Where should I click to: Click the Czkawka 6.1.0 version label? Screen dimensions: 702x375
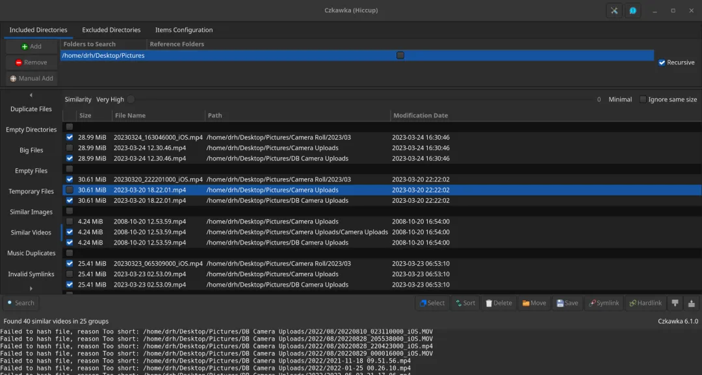[678, 321]
